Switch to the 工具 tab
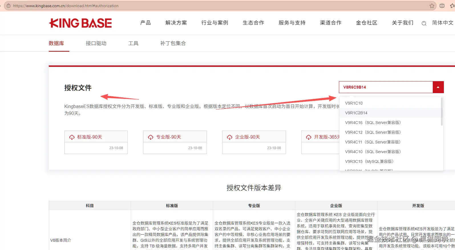Screen dimensions: 455x250 pyautogui.click(x=133, y=43)
